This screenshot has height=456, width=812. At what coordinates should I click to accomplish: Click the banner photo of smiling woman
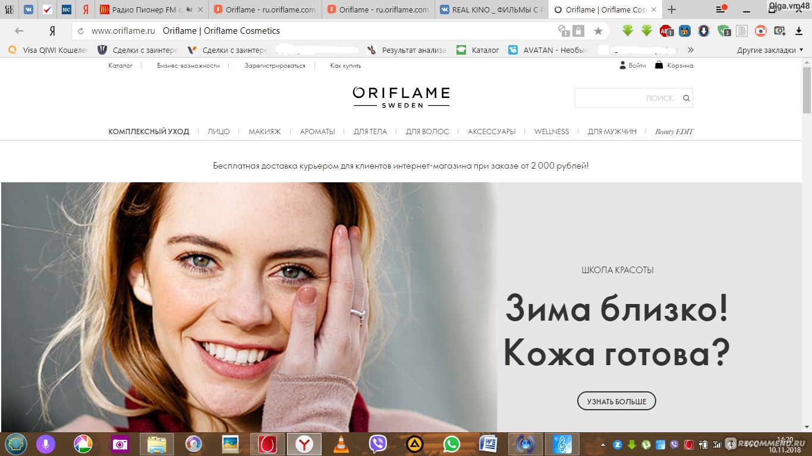point(248,307)
